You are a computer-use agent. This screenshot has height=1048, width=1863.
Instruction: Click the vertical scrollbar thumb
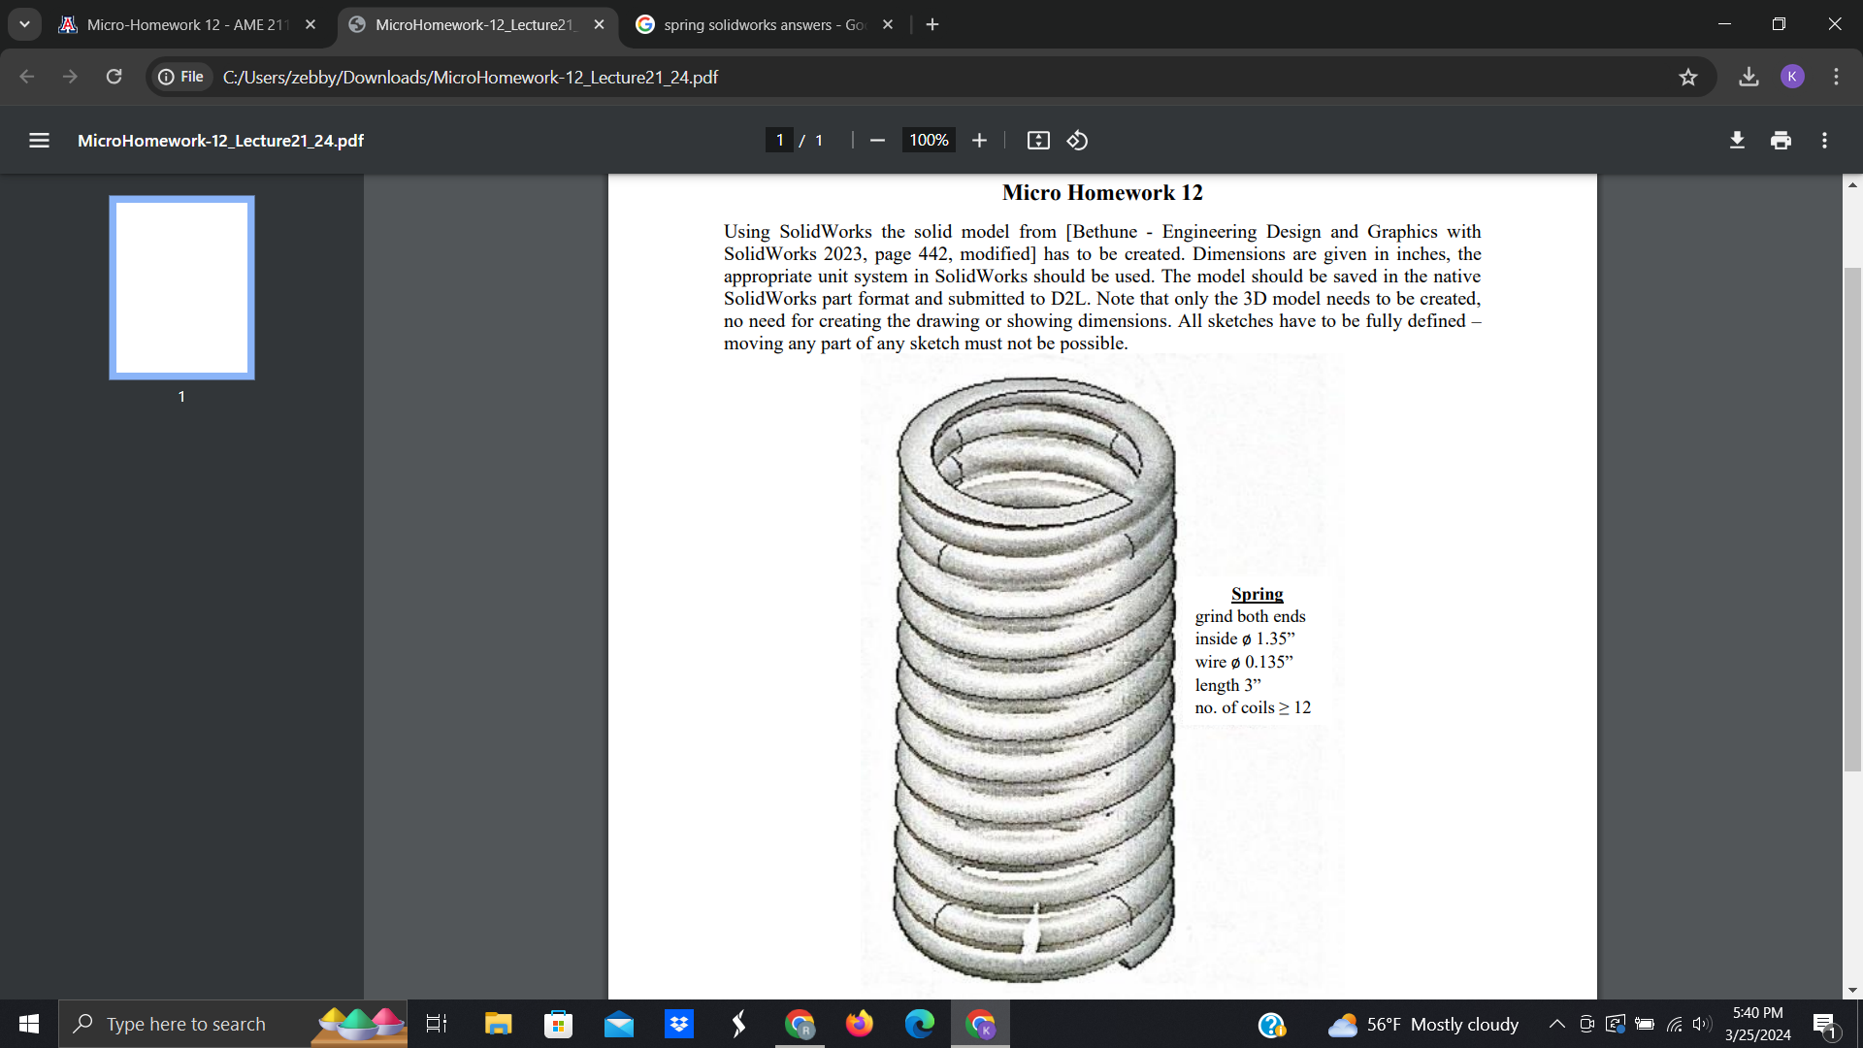1852,519
